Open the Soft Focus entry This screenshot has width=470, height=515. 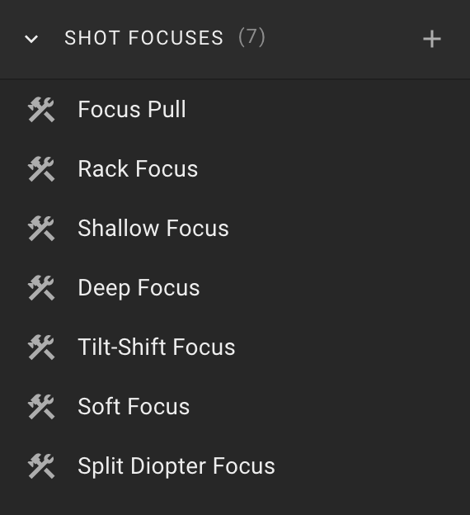point(235,407)
